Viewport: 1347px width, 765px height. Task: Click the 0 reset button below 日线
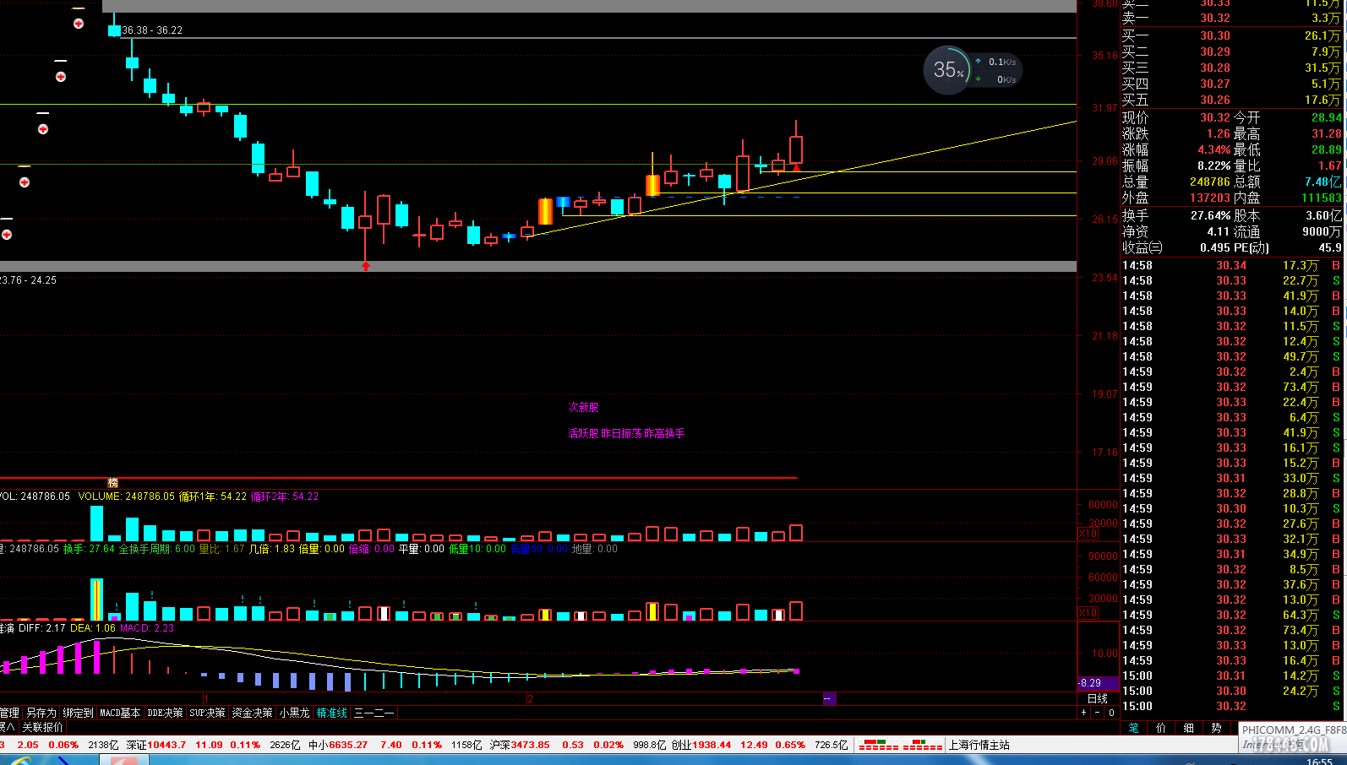[x=1111, y=713]
